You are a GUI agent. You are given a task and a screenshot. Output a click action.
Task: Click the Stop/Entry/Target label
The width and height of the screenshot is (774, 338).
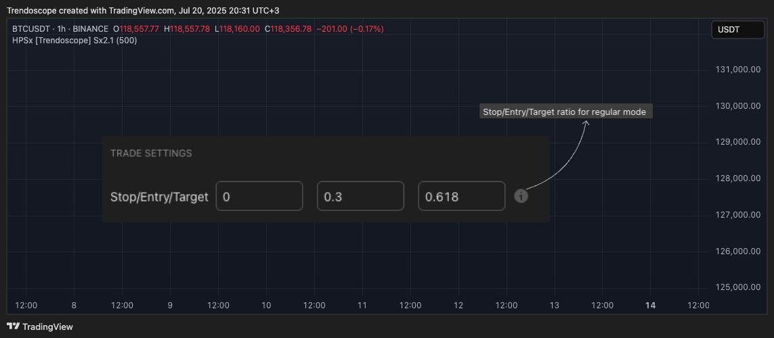[159, 197]
